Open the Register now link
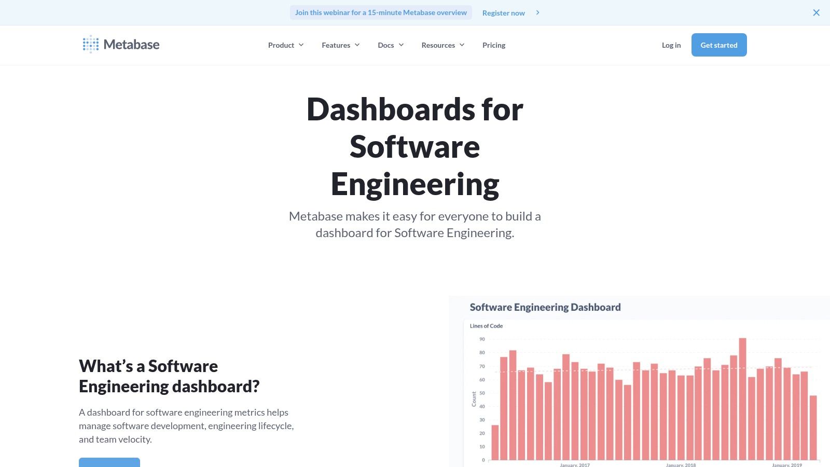Screen dimensions: 830x467 coord(503,13)
